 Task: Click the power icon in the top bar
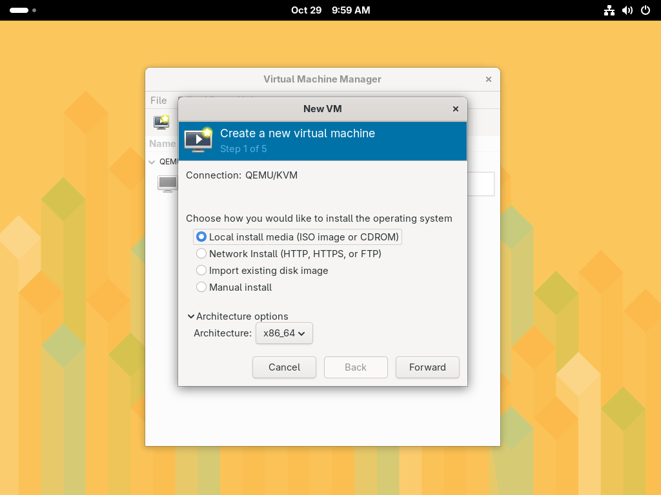coord(646,10)
